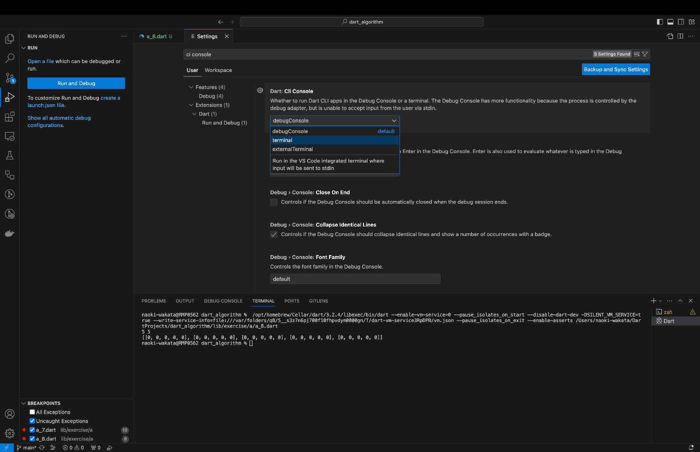Maximize the panel size with chevron
Viewport: 700px width, 452px height.
pyautogui.click(x=680, y=300)
